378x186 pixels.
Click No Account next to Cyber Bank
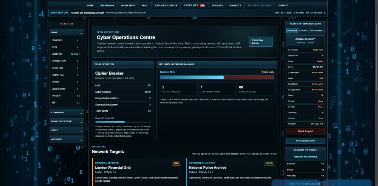pyautogui.click(x=317, y=73)
